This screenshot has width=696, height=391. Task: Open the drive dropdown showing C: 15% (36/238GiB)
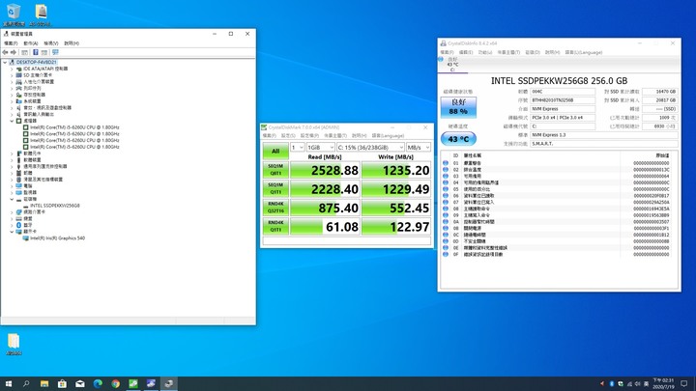coord(370,147)
